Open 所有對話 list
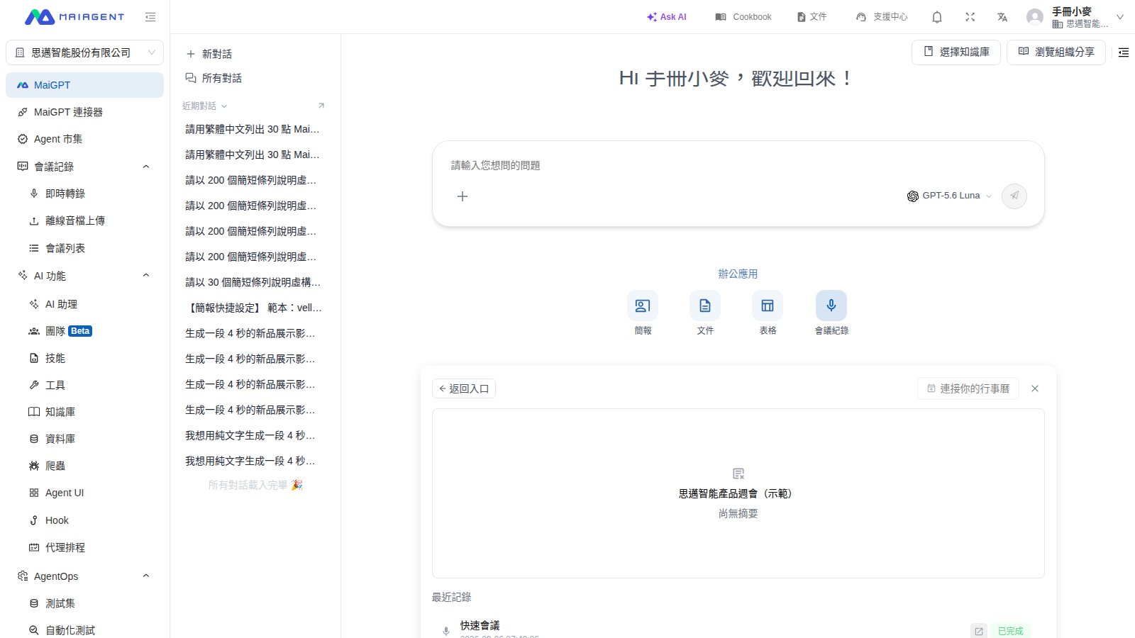The height and width of the screenshot is (638, 1135). point(214,78)
